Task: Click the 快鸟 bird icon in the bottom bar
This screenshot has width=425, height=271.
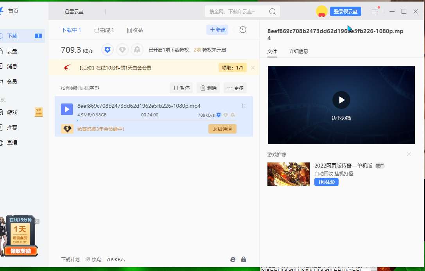Action: (x=88, y=259)
